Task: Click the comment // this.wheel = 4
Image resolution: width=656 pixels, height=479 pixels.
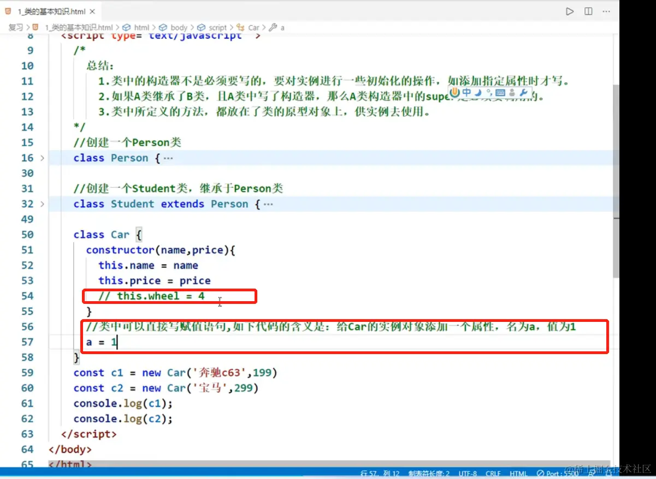Action: (x=151, y=296)
